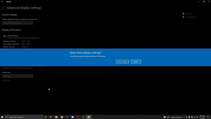Click the Revert button

pyautogui.click(x=136, y=62)
